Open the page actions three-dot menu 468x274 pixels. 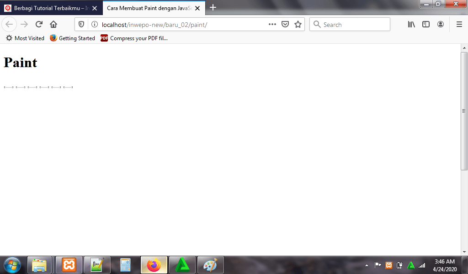pos(272,25)
